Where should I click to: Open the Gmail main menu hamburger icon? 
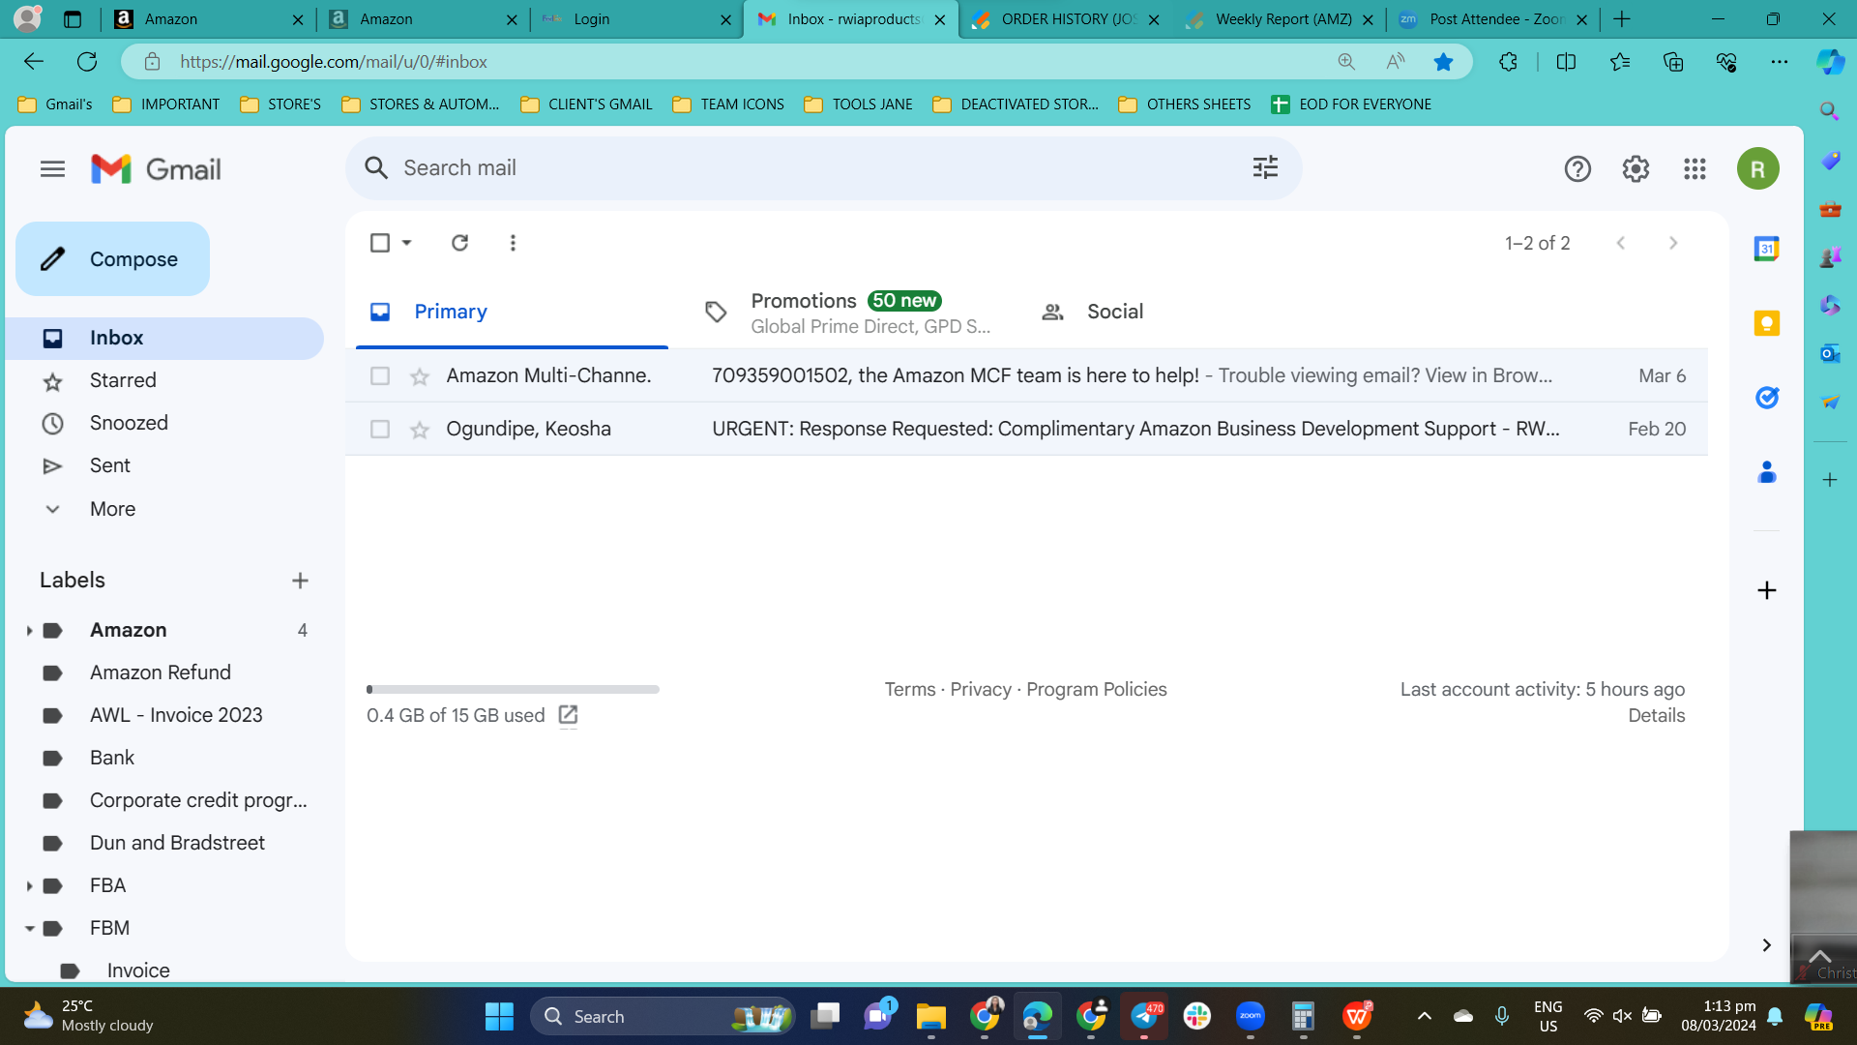(53, 169)
